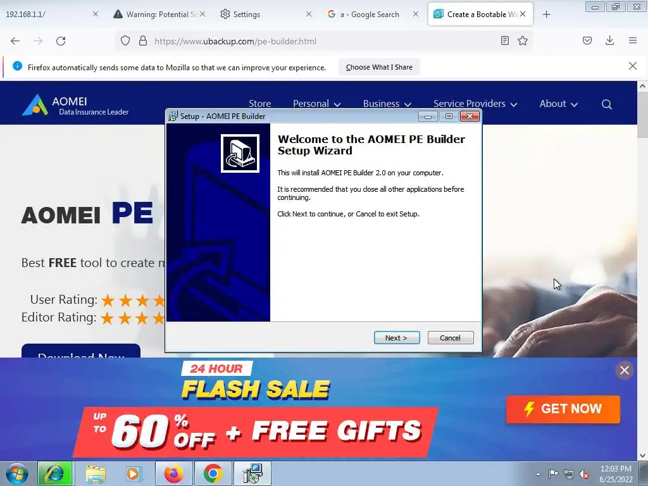
Task: Open the taskbar clock showing 12:03 PM
Action: coord(616,474)
